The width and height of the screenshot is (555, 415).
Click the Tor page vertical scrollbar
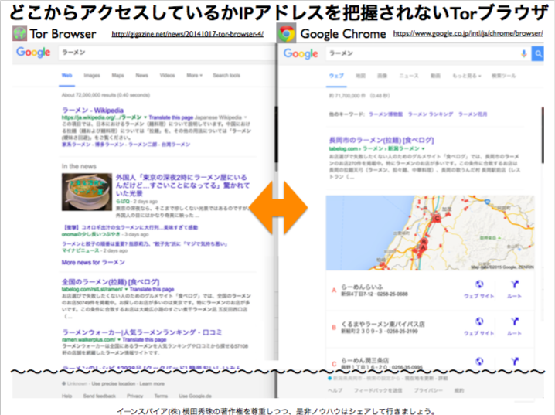tap(276, 134)
